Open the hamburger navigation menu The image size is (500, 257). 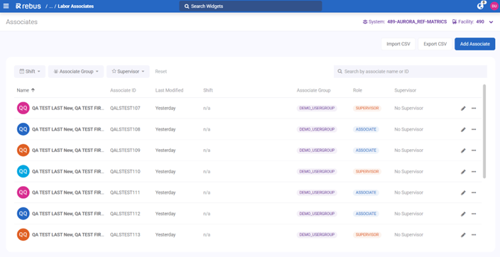pyautogui.click(x=6, y=6)
